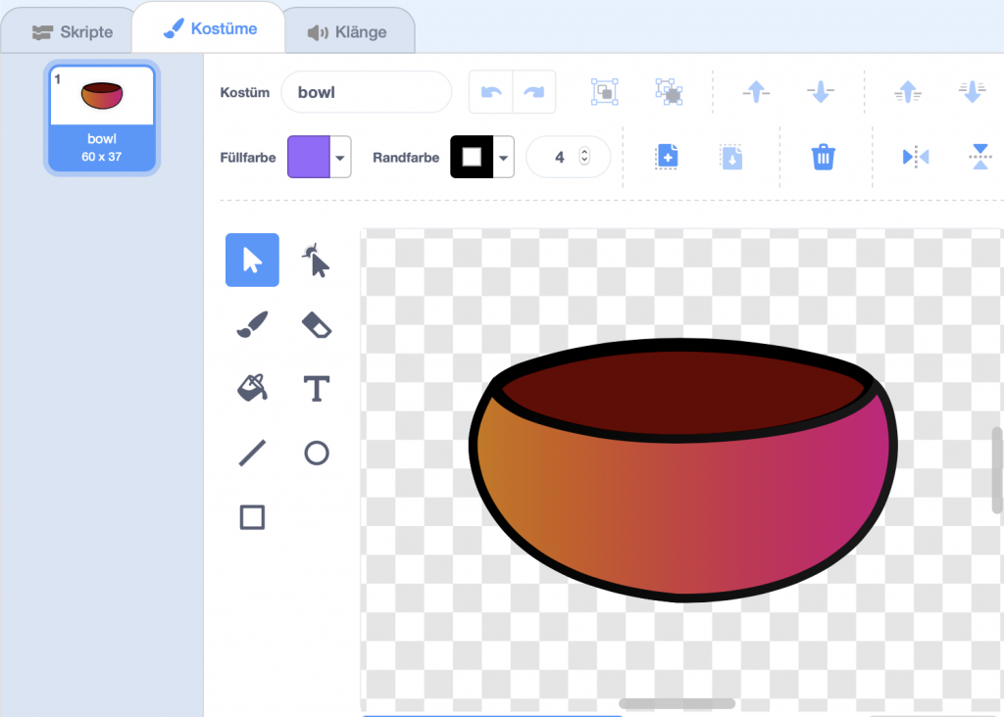This screenshot has height=717, width=1004.
Task: Open the Randfarbe dropdown arrow
Action: pyautogui.click(x=504, y=158)
